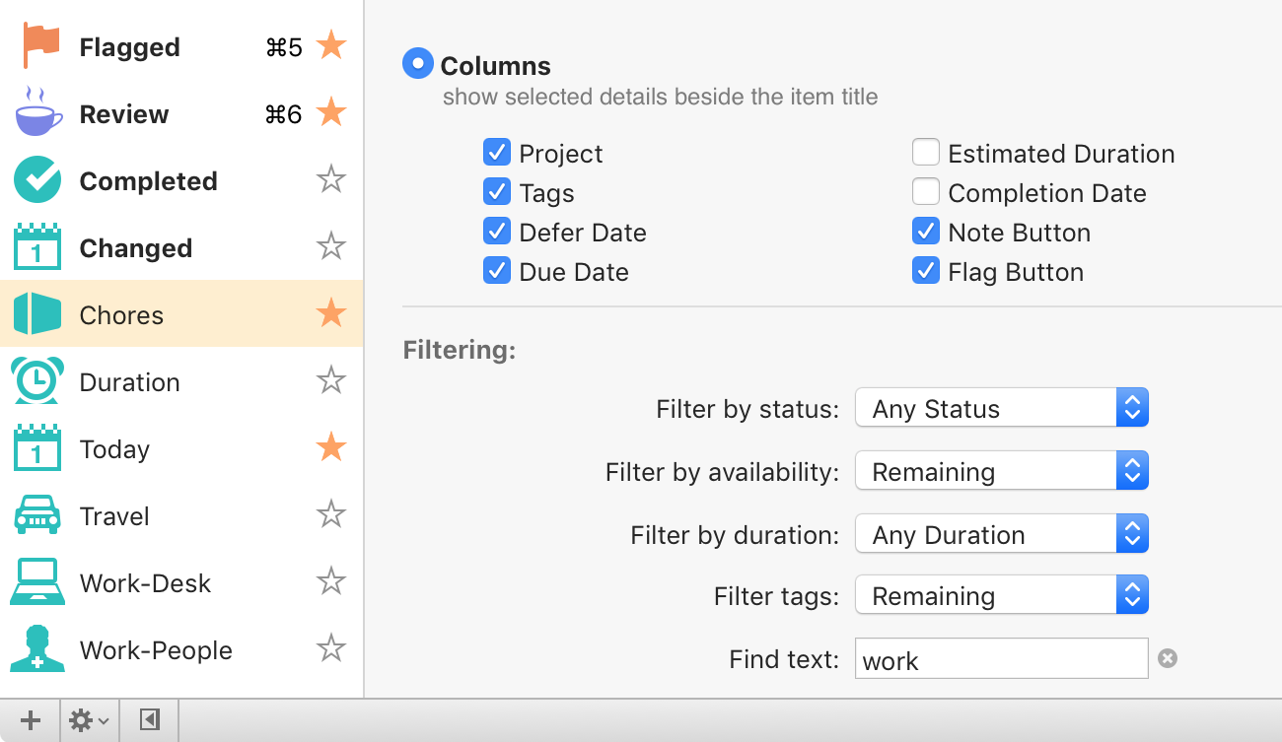This screenshot has height=742, width=1282.
Task: Select the Flagged perspective row
Action: click(x=181, y=46)
